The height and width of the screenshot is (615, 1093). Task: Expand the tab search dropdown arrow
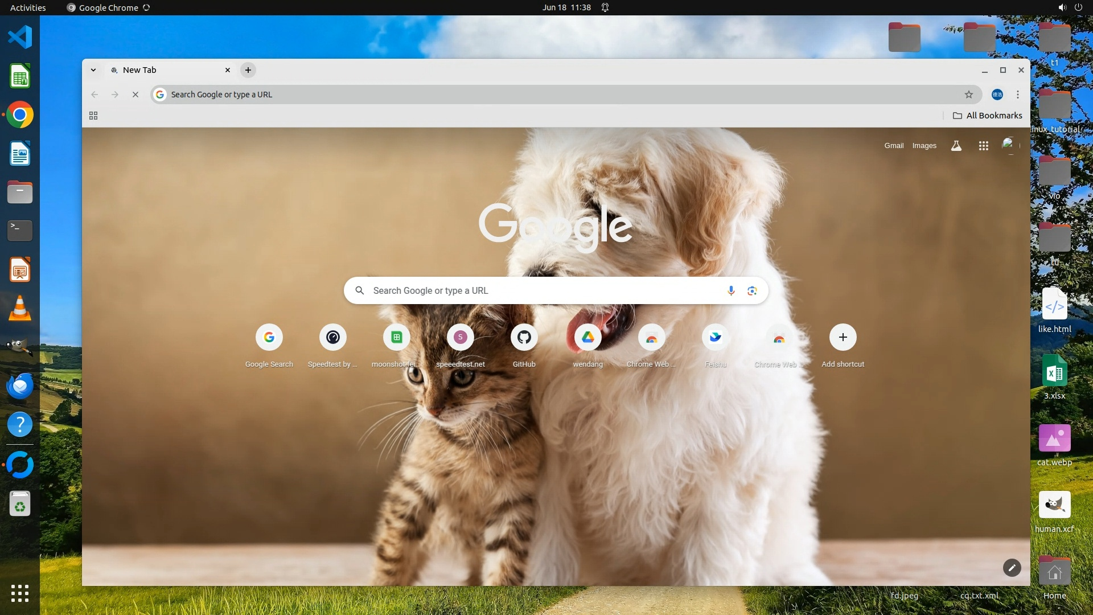point(93,70)
